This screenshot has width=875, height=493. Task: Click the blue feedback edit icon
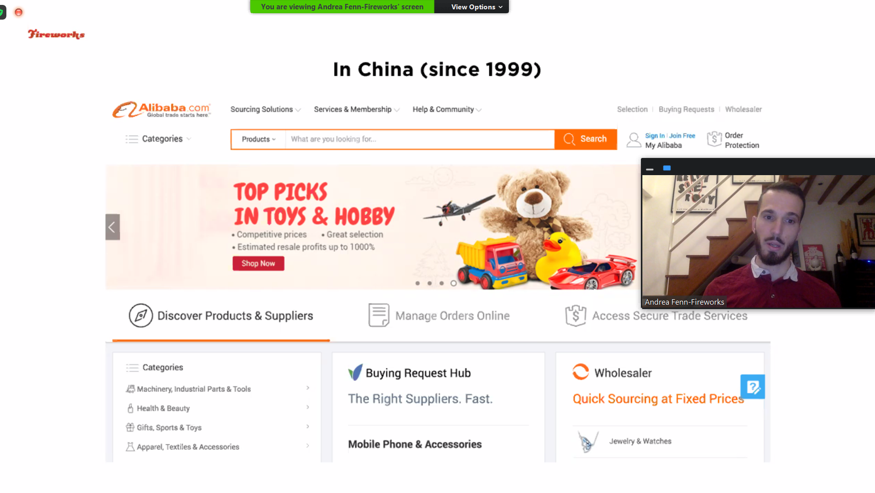click(752, 387)
